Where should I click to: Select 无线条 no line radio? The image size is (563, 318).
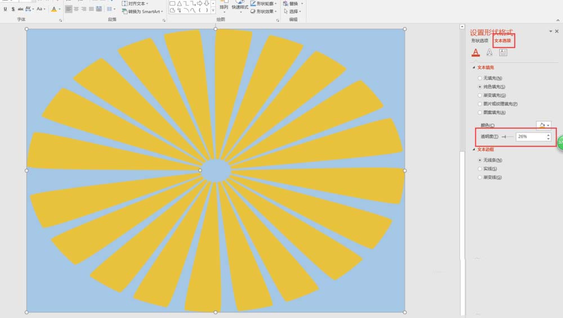coord(480,160)
